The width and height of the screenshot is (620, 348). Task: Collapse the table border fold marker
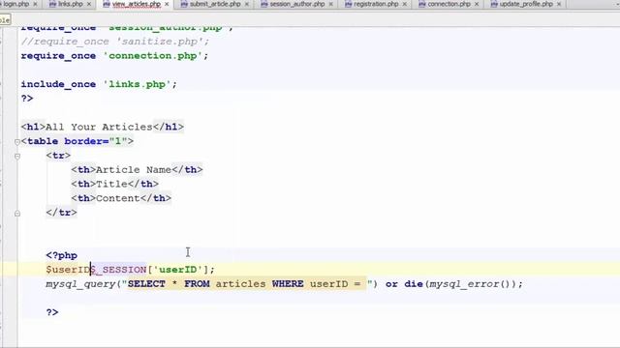(x=17, y=142)
